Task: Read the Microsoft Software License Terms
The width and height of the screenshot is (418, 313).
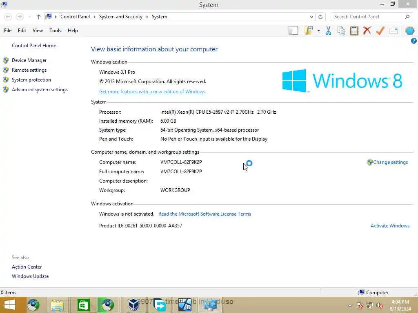Action: coord(205,214)
